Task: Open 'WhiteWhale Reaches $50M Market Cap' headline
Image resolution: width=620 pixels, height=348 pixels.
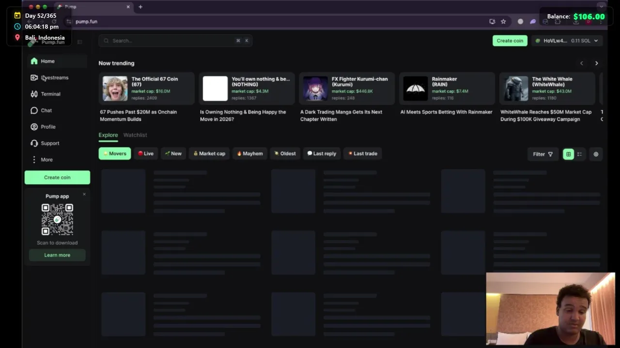Action: (546, 116)
